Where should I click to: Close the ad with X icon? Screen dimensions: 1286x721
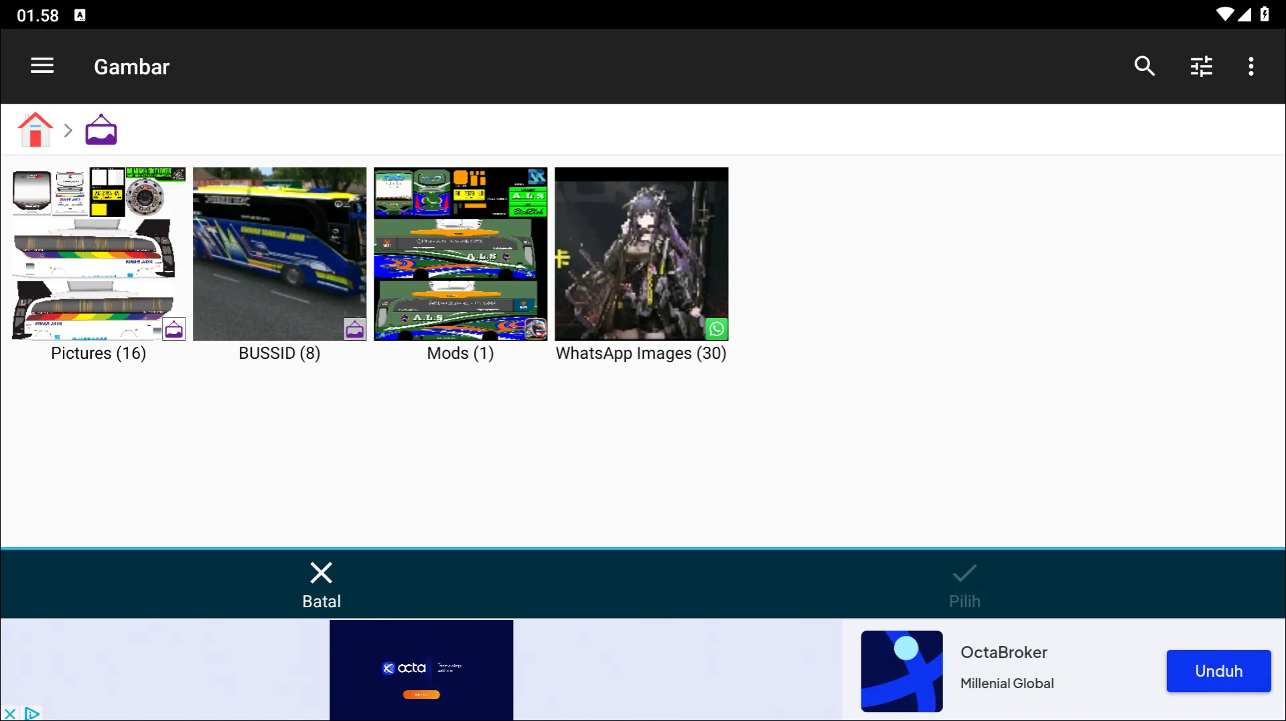pyautogui.click(x=10, y=714)
